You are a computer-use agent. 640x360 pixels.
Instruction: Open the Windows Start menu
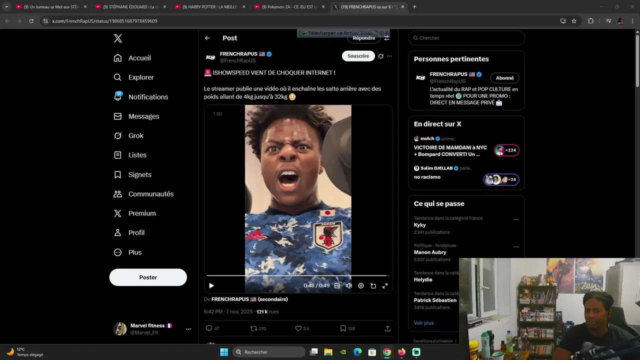click(224, 352)
